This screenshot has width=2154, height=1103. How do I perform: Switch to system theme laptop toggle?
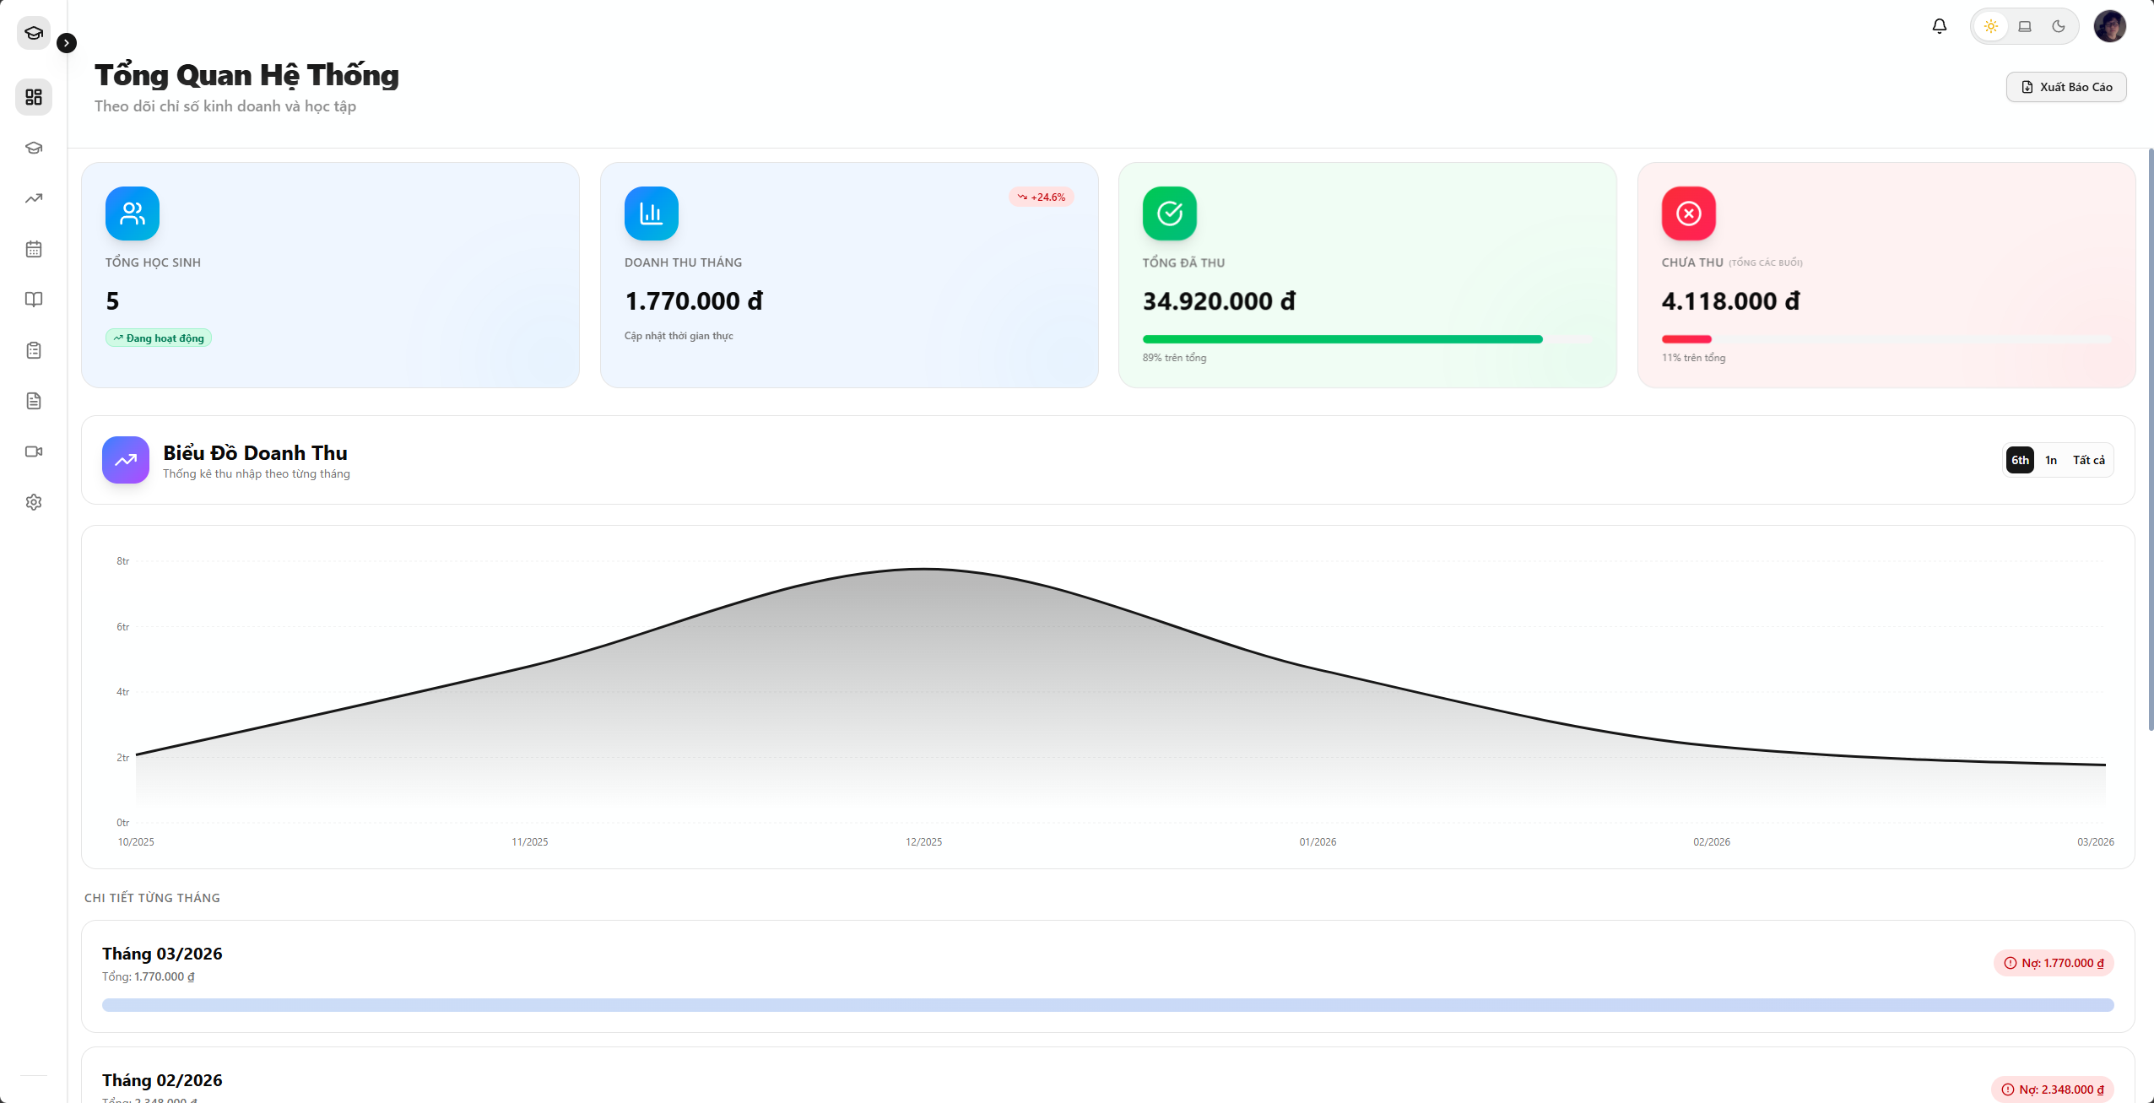click(2025, 26)
